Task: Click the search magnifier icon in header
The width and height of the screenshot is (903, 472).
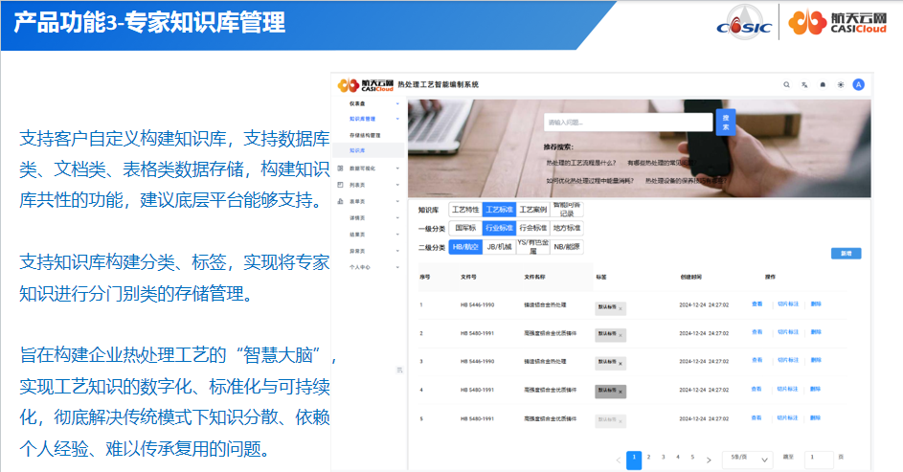Action: click(787, 84)
